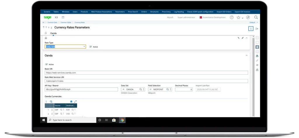Open the Screens menu
Viewport: 299px width, 138px height.
(47, 12)
